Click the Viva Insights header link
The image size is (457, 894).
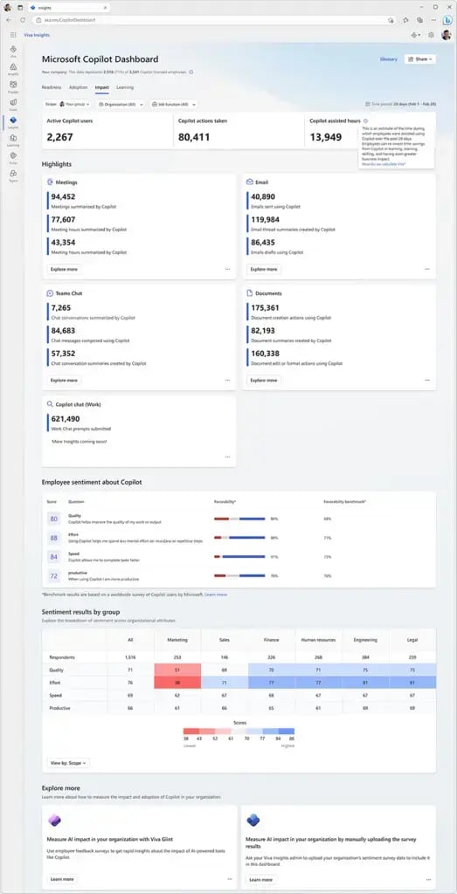click(37, 35)
